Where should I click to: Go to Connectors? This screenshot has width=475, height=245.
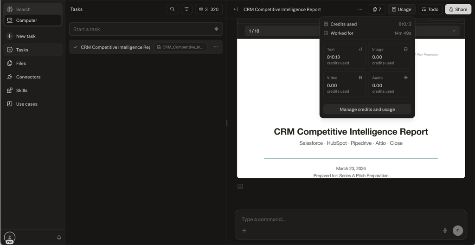(33, 77)
